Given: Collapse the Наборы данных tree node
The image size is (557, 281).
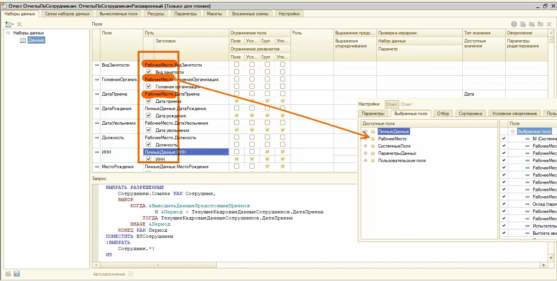Looking at the screenshot, I should click(8, 33).
